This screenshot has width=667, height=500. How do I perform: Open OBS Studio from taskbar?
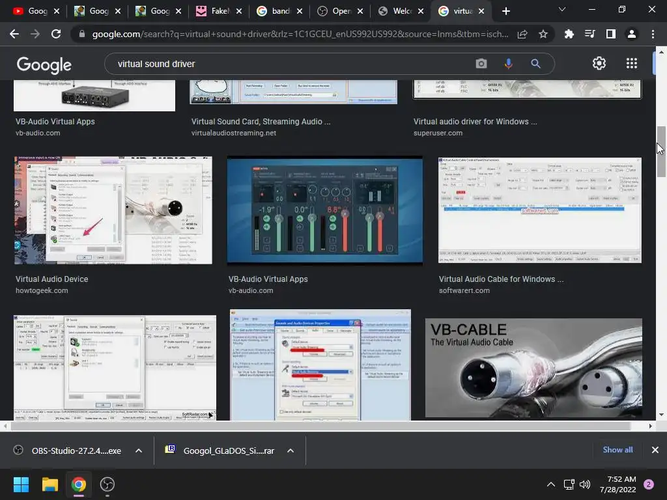[107, 484]
